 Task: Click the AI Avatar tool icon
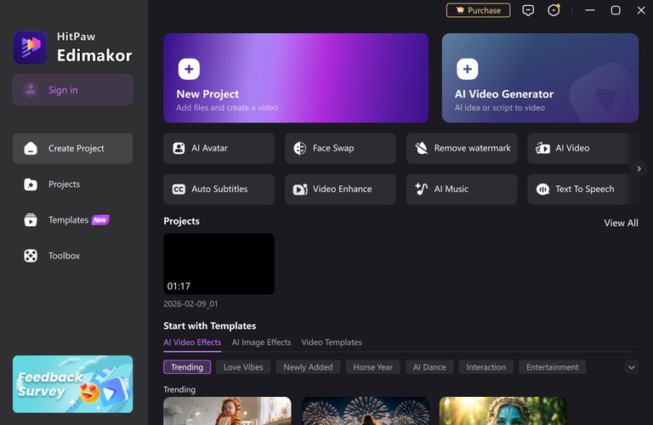[179, 148]
